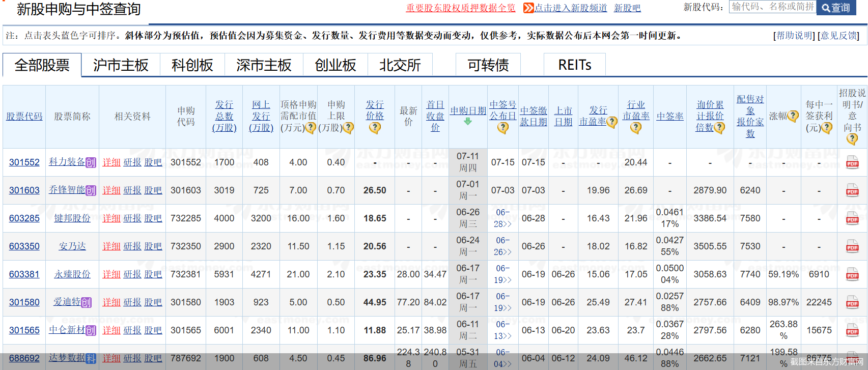Open 重要股东股权质押数据全览 link
The image size is (868, 370).
pos(461,8)
